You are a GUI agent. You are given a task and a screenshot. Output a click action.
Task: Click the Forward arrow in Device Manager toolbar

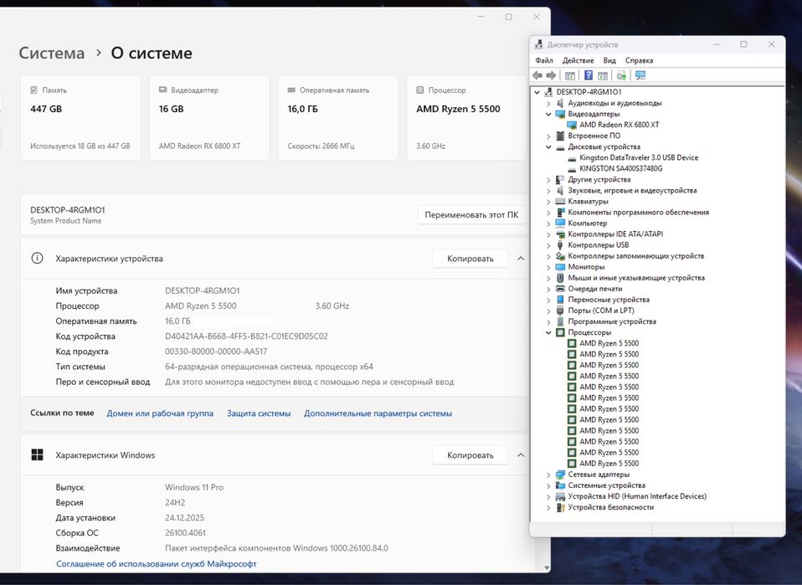point(551,75)
